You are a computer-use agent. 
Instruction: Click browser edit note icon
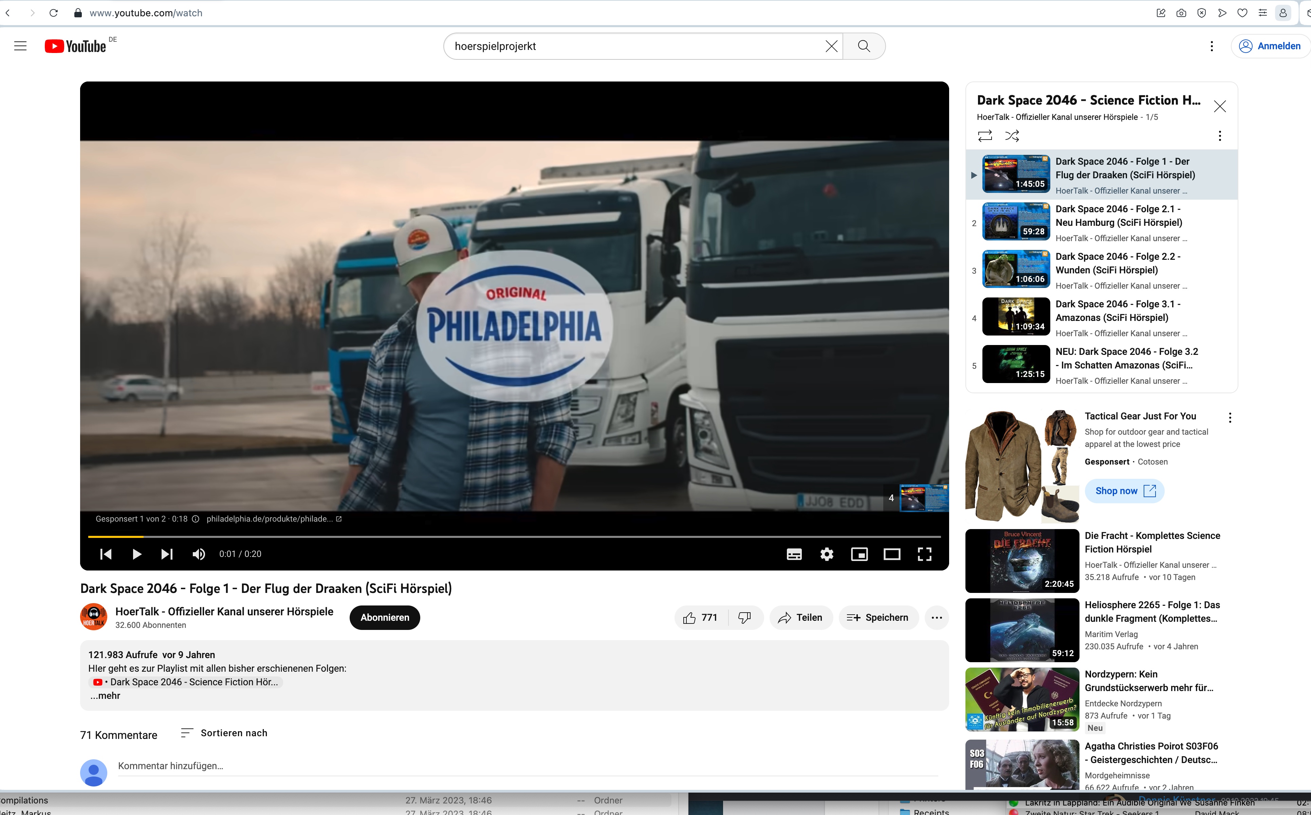pos(1161,13)
